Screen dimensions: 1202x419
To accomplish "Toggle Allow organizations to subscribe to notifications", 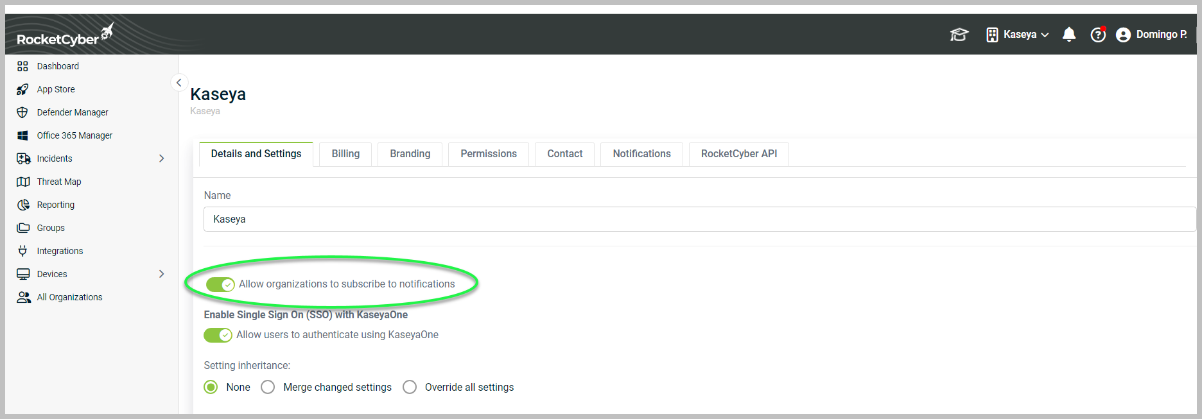I will (x=220, y=284).
